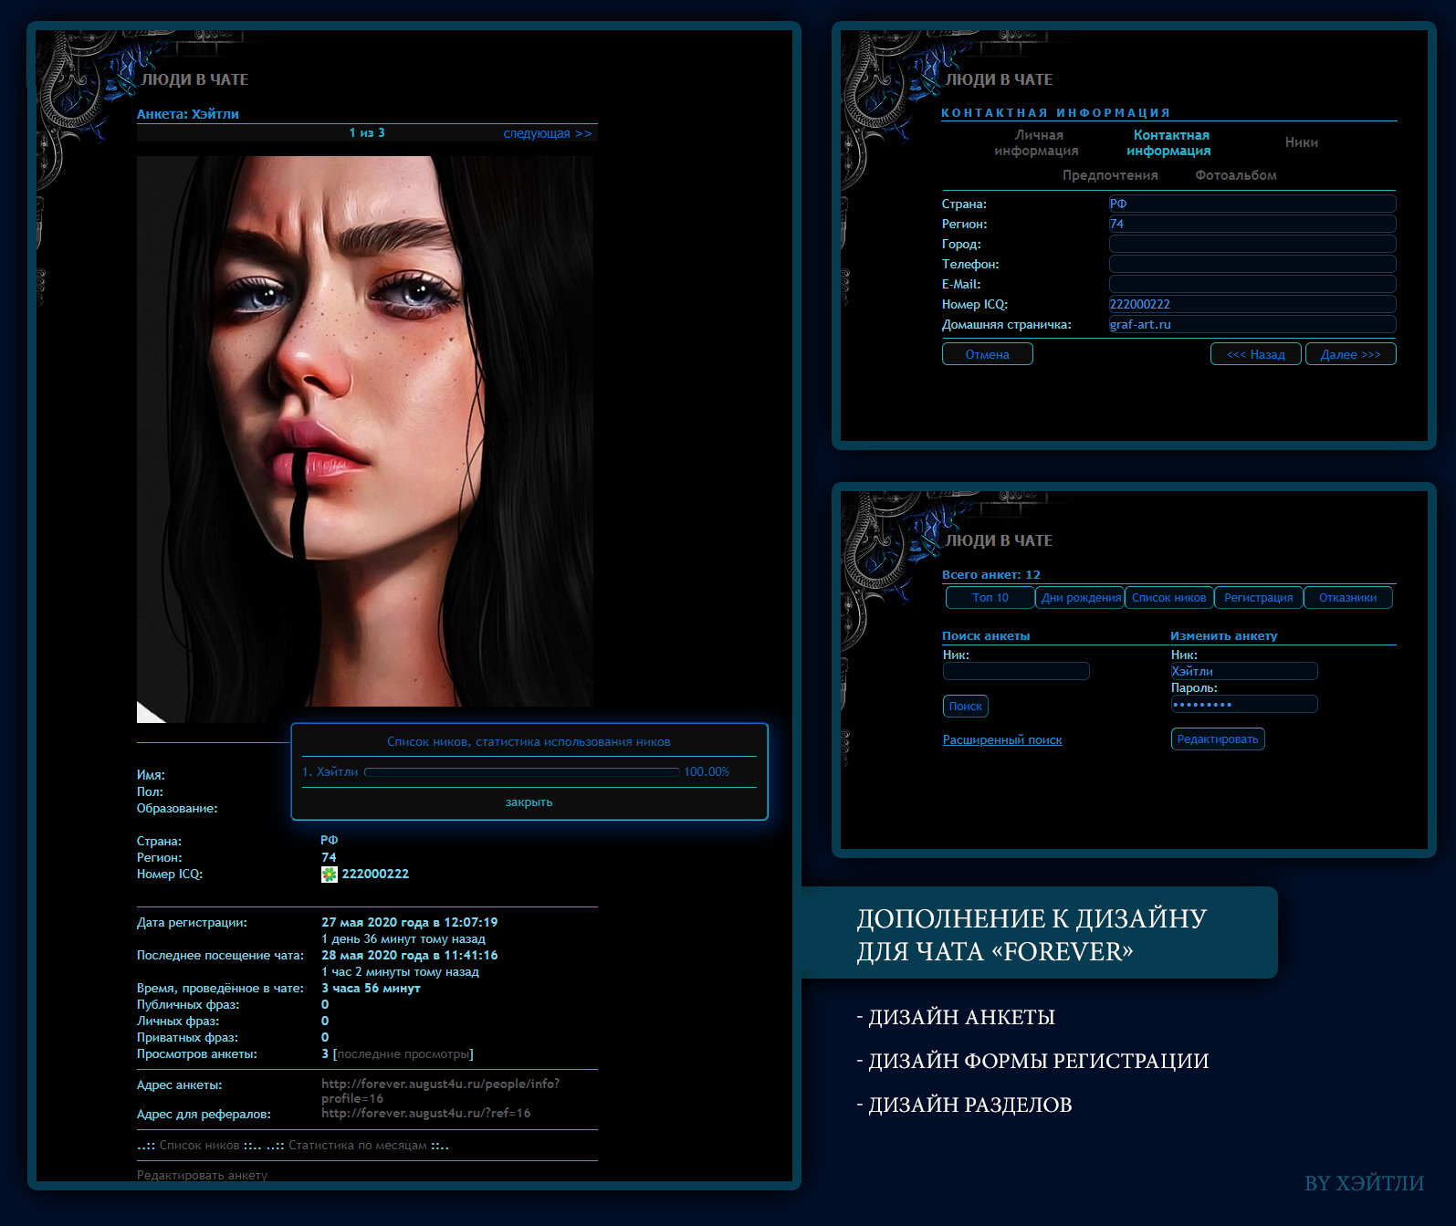
Task: Click the '1 из 3' photo counter
Action: click(x=367, y=133)
